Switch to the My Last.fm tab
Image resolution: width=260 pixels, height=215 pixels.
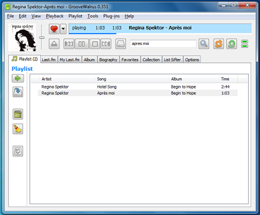(70, 60)
